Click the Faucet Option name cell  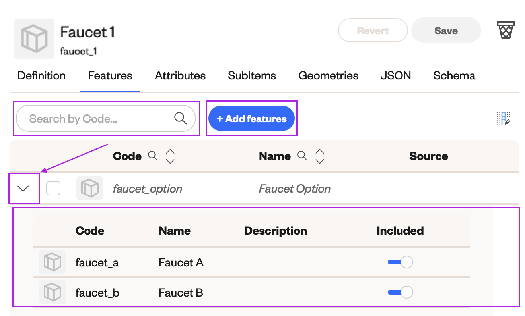[295, 189]
